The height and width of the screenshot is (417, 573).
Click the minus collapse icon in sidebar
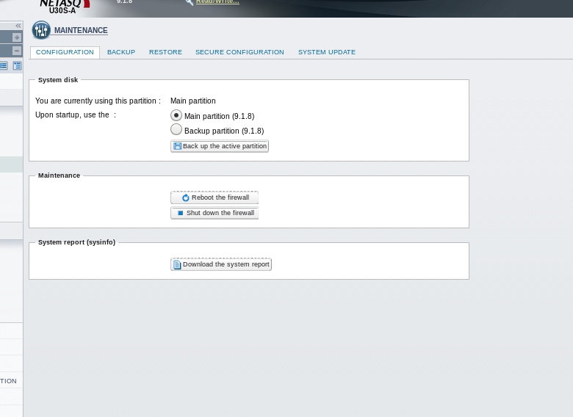[17, 51]
